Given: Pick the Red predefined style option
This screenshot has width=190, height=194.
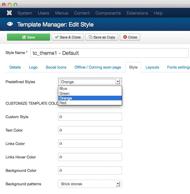Looking at the screenshot, I should tap(63, 103).
